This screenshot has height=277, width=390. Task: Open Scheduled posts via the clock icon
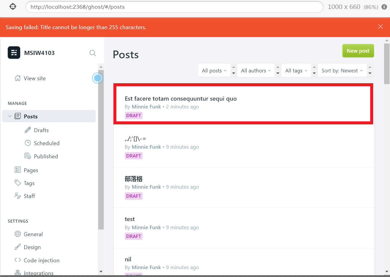tap(27, 143)
